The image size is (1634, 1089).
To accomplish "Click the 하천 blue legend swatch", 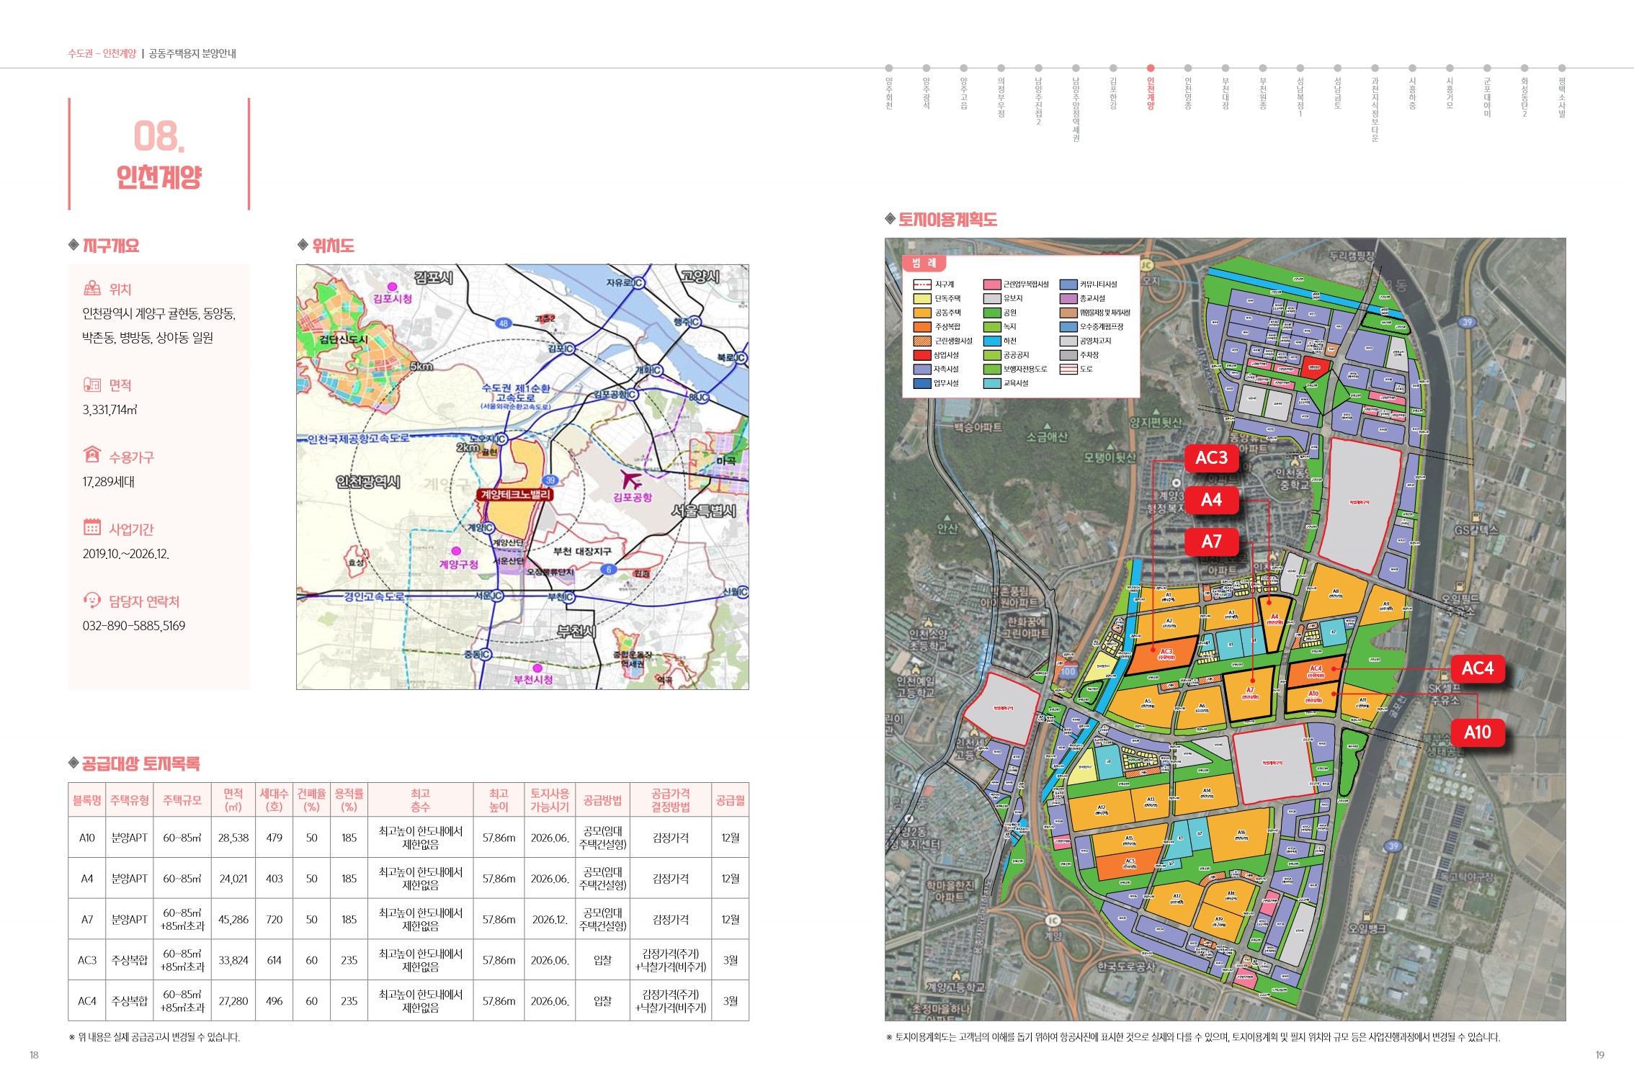I will tap(992, 341).
